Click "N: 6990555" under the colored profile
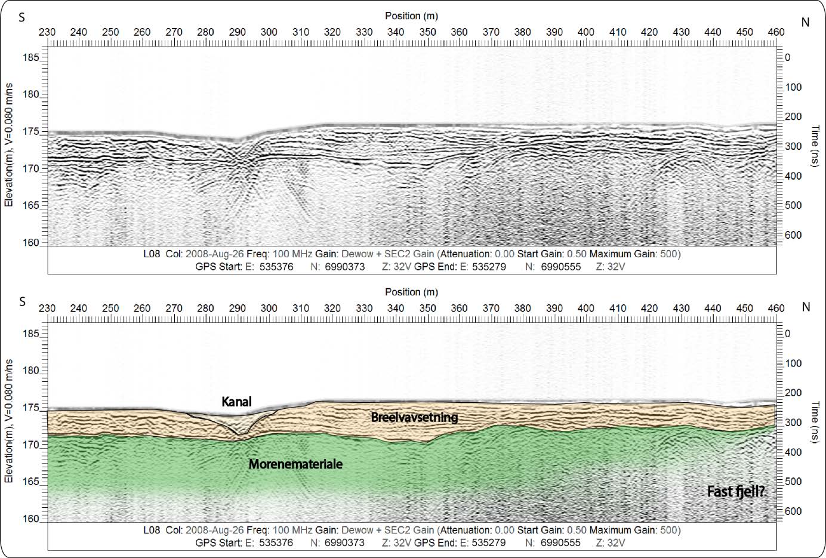The image size is (826, 558). [553, 542]
